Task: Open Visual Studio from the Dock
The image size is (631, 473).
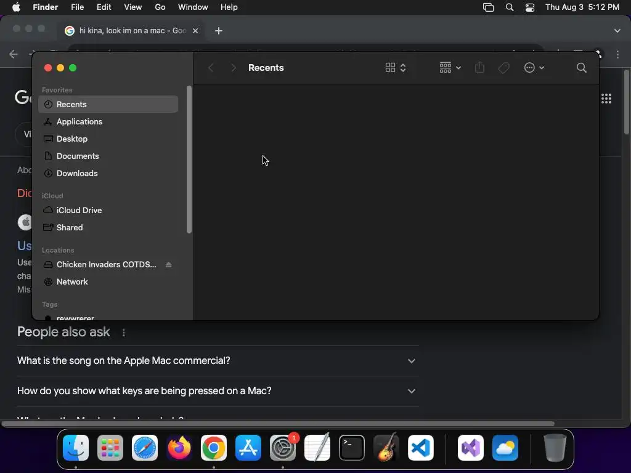Action: (x=471, y=448)
